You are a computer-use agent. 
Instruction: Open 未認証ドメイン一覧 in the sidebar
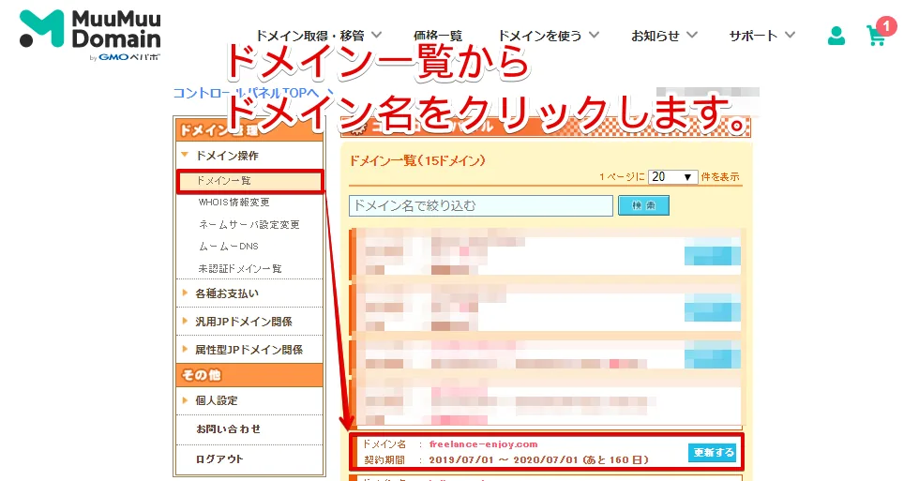(x=240, y=269)
